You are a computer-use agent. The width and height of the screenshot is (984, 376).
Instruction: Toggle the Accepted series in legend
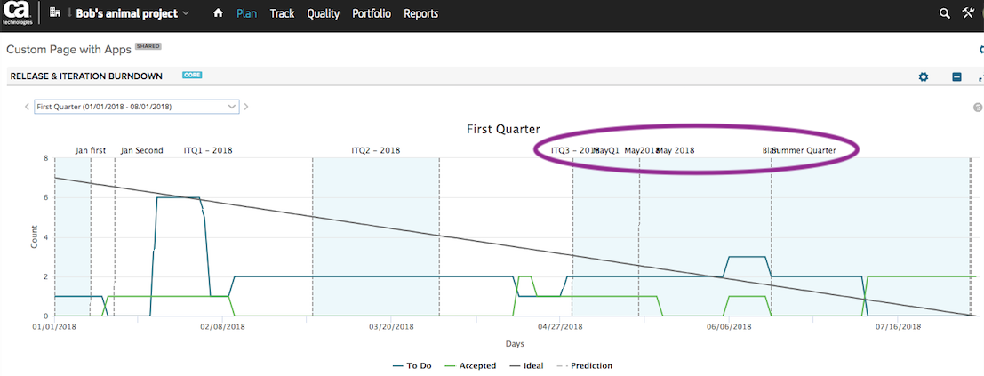click(469, 365)
